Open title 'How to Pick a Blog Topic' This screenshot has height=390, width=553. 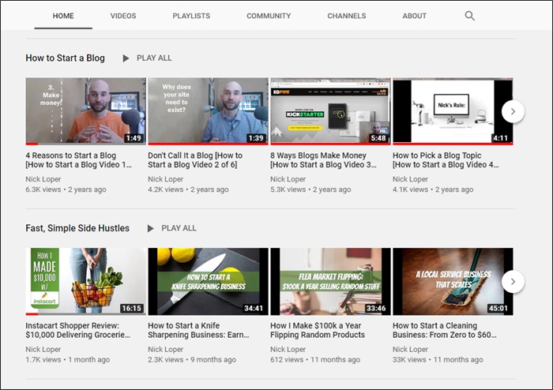[446, 160]
